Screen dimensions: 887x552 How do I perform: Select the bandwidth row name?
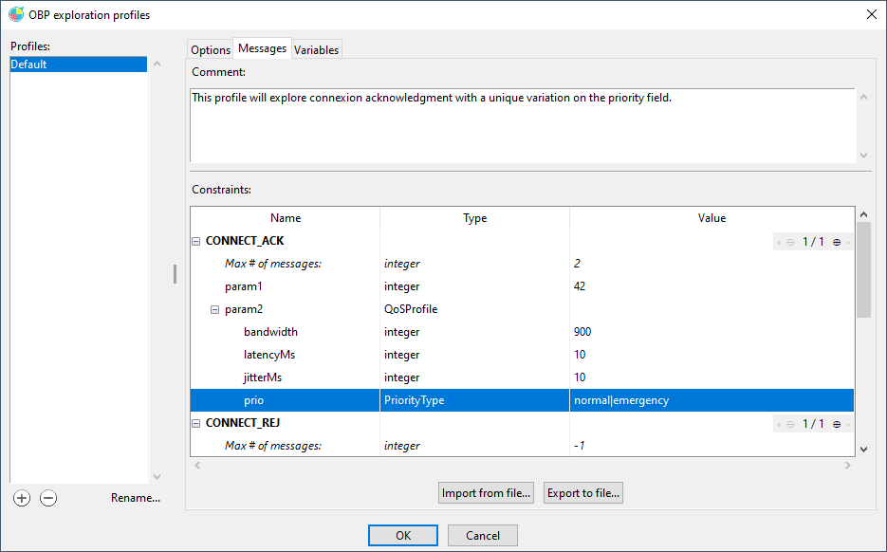(270, 332)
